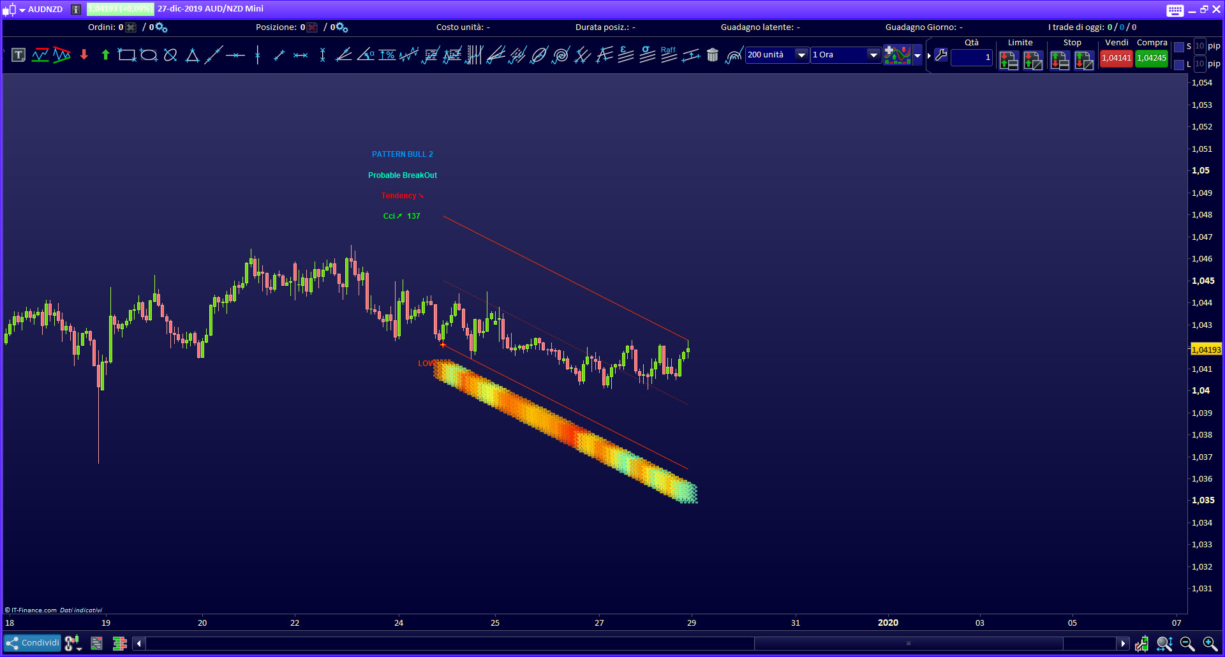This screenshot has height=657, width=1225.
Task: Pick the rectangle drawing tool
Action: click(127, 55)
